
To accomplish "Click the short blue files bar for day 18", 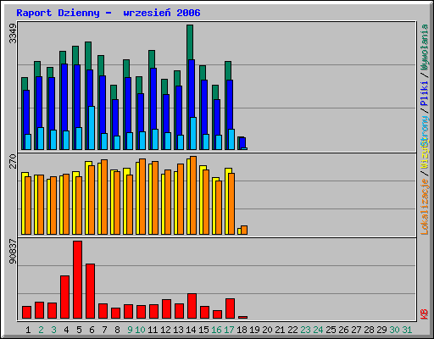I will (243, 142).
